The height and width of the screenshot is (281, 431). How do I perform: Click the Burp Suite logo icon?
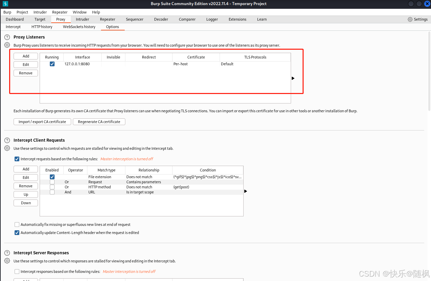[x=5, y=4]
